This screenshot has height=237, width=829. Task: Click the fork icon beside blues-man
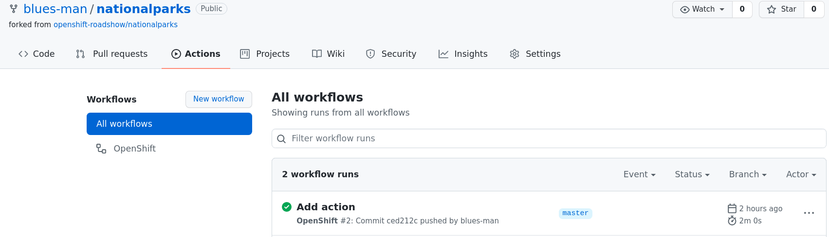click(14, 9)
